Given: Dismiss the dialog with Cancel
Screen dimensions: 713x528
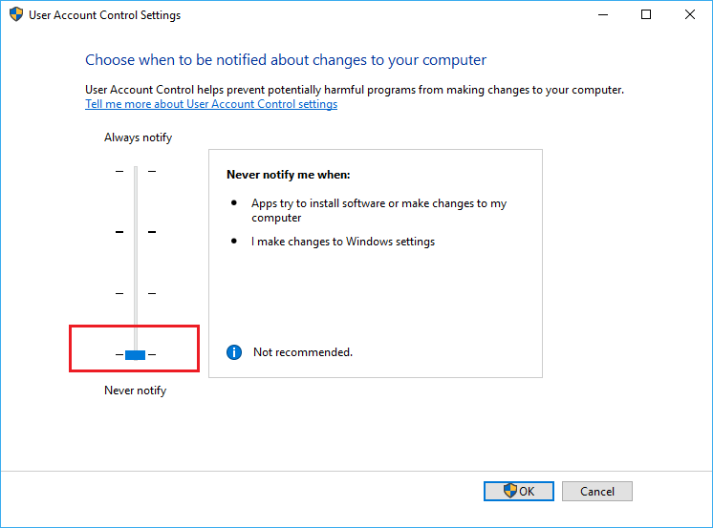Looking at the screenshot, I should click(597, 491).
